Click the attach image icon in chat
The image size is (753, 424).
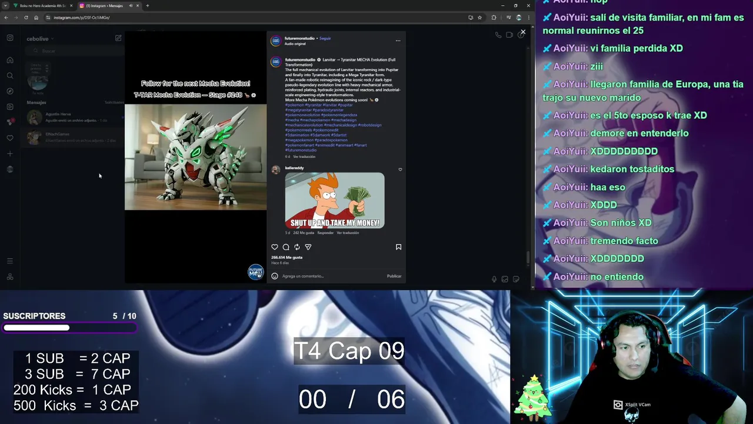click(505, 279)
